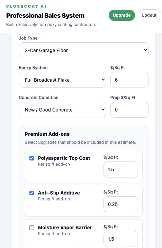Click the Premium Add-ons section heading
The width and height of the screenshot is (162, 248).
pos(47,134)
